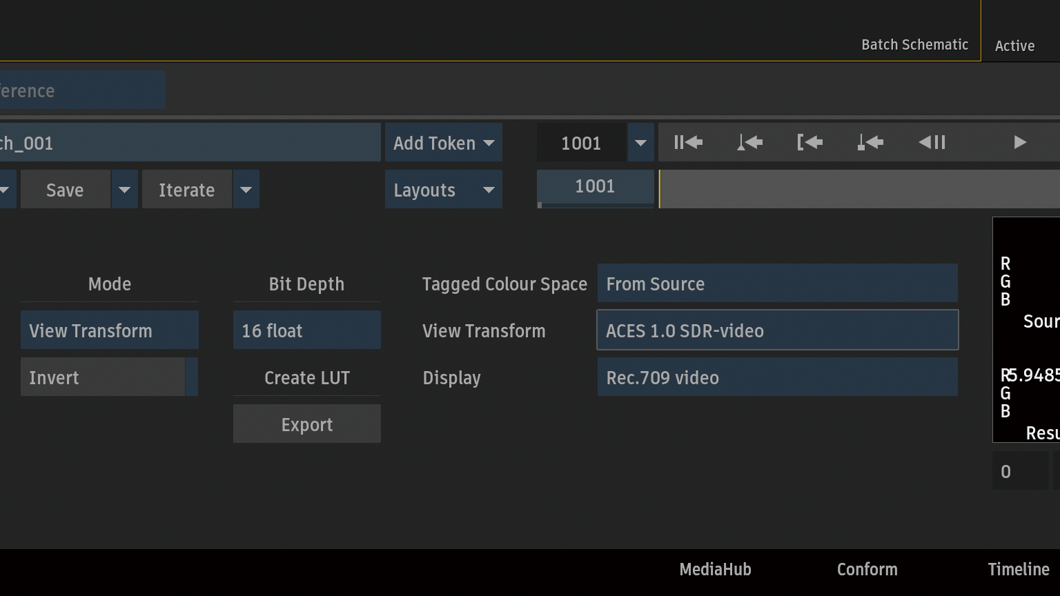Click the previous cue mark arrow icon

pyautogui.click(x=870, y=142)
